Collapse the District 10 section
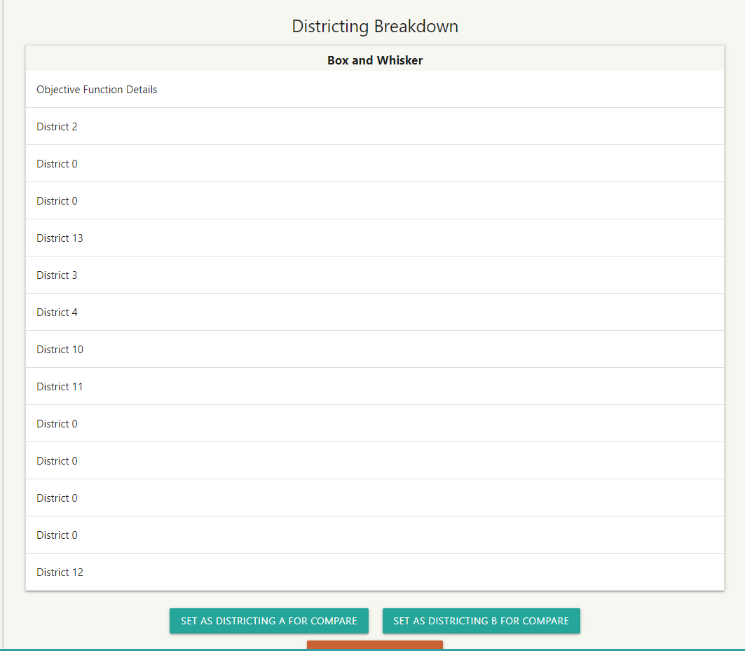745x651 pixels. point(60,349)
